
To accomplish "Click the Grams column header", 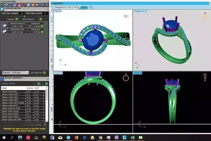I will pyautogui.click(x=30, y=88).
